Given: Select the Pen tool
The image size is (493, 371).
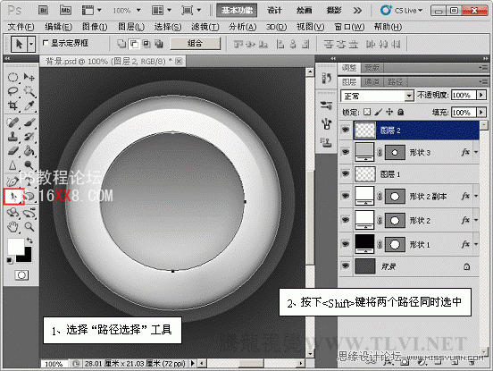Looking at the screenshot, I should pyautogui.click(x=13, y=181).
